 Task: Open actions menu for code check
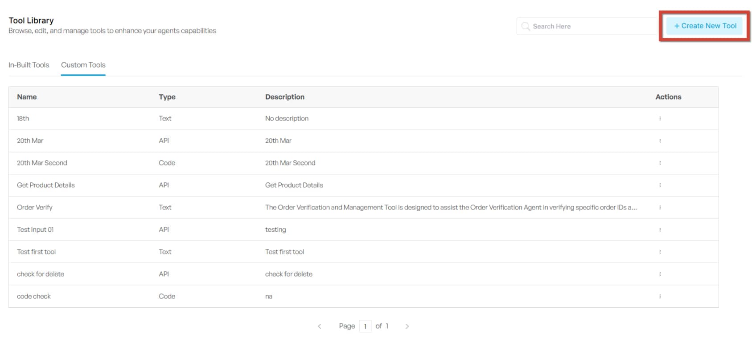(660, 297)
